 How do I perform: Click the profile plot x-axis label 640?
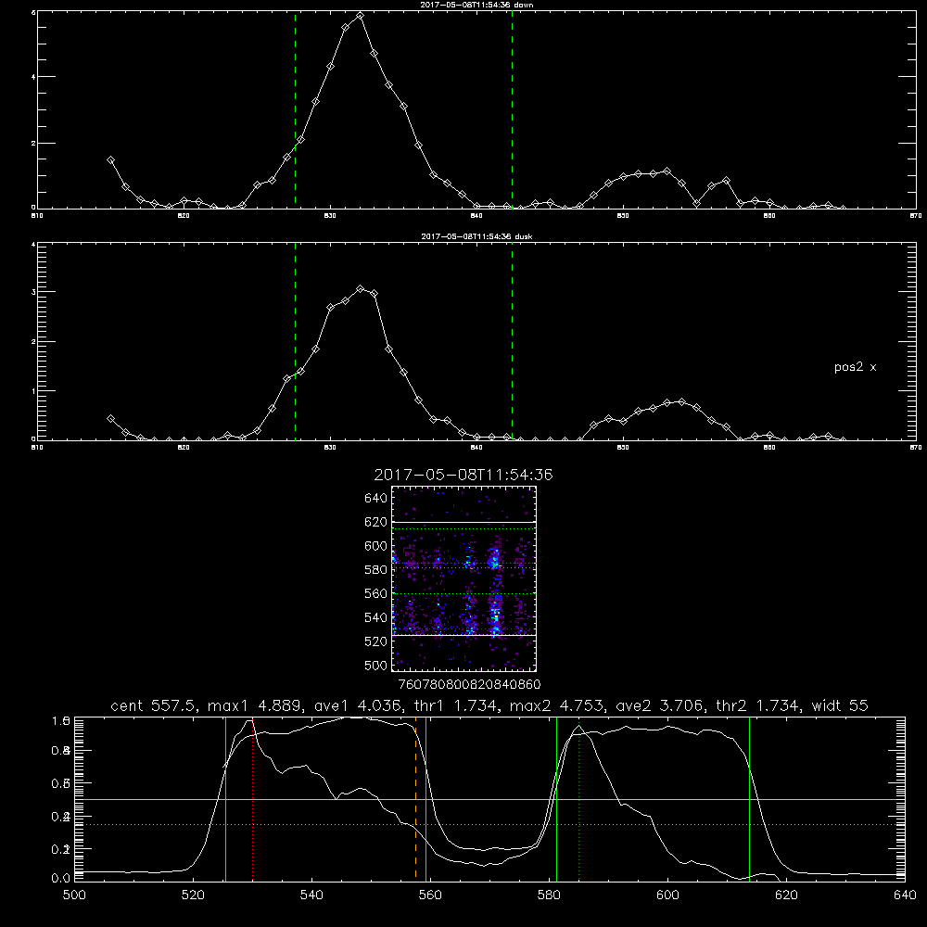(905, 895)
